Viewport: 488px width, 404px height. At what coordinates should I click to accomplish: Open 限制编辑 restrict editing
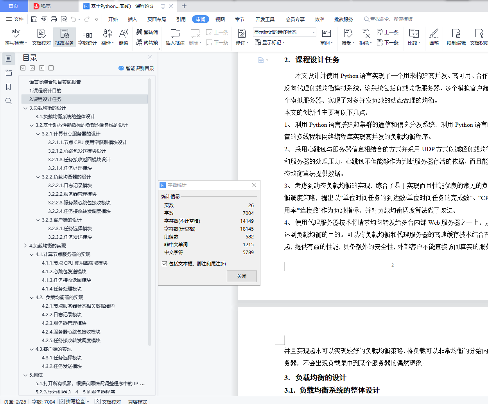click(456, 37)
